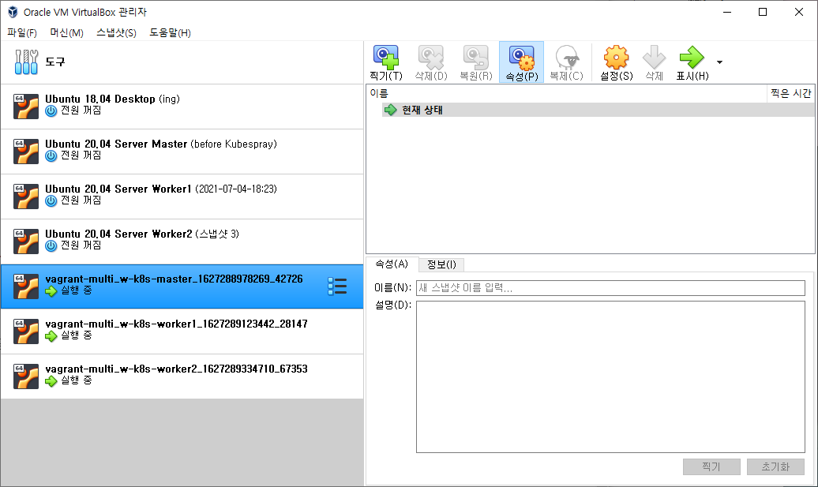Click the 도구 label text

(x=54, y=62)
